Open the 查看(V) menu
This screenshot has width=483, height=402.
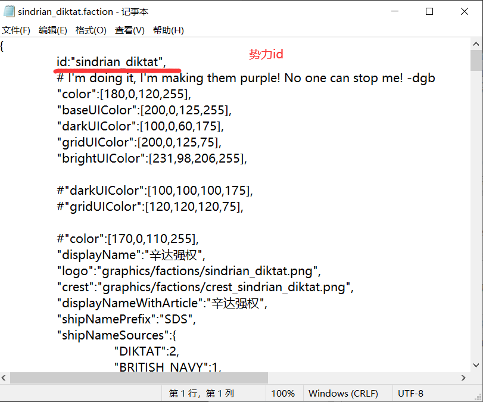pos(129,30)
